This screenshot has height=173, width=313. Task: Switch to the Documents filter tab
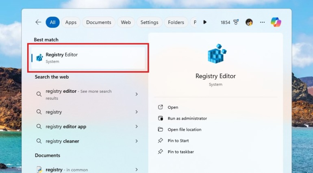pyautogui.click(x=99, y=22)
